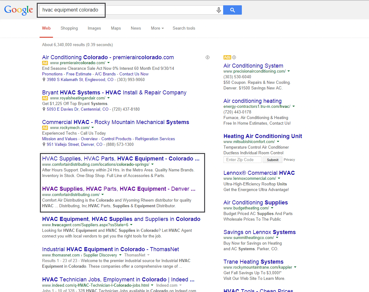The width and height of the screenshot is (369, 292).
Task: Select the Web tab
Action: point(46,28)
